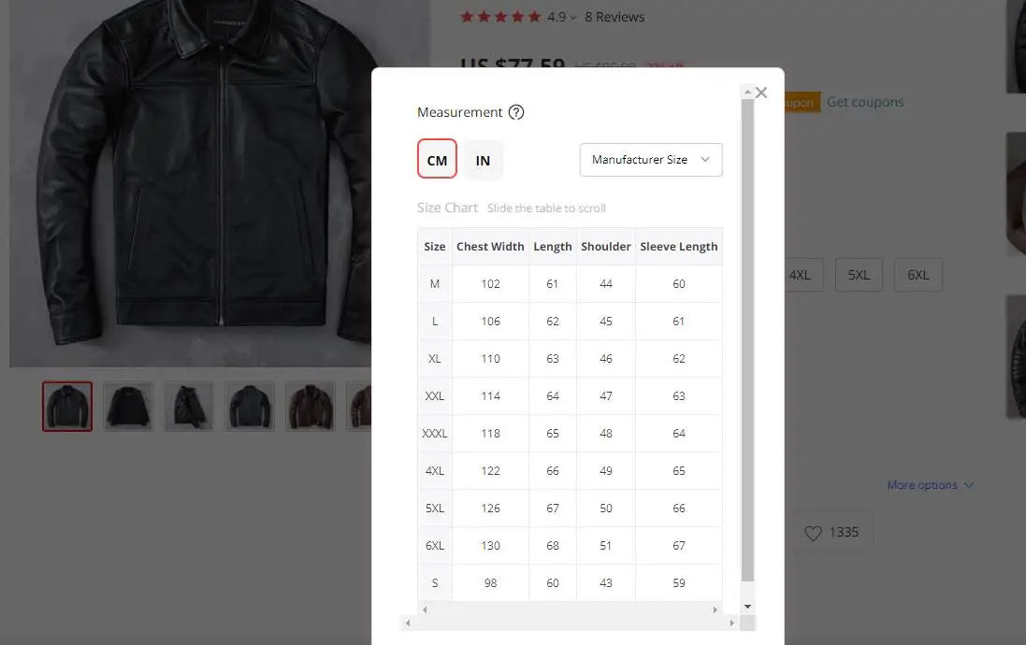Click the Chest Width column header
The height and width of the screenshot is (645, 1026).
490,247
